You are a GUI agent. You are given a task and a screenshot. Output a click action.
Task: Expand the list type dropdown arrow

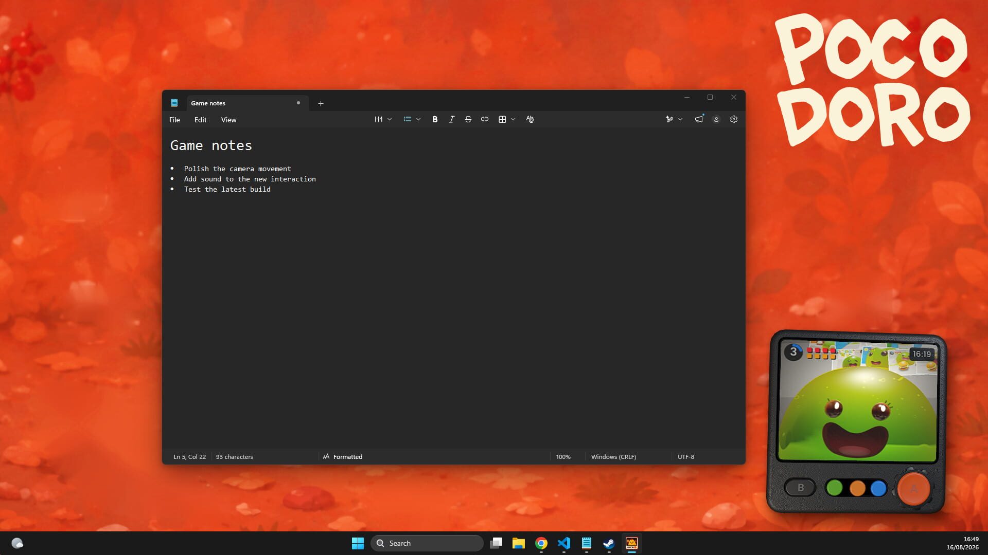pyautogui.click(x=418, y=119)
